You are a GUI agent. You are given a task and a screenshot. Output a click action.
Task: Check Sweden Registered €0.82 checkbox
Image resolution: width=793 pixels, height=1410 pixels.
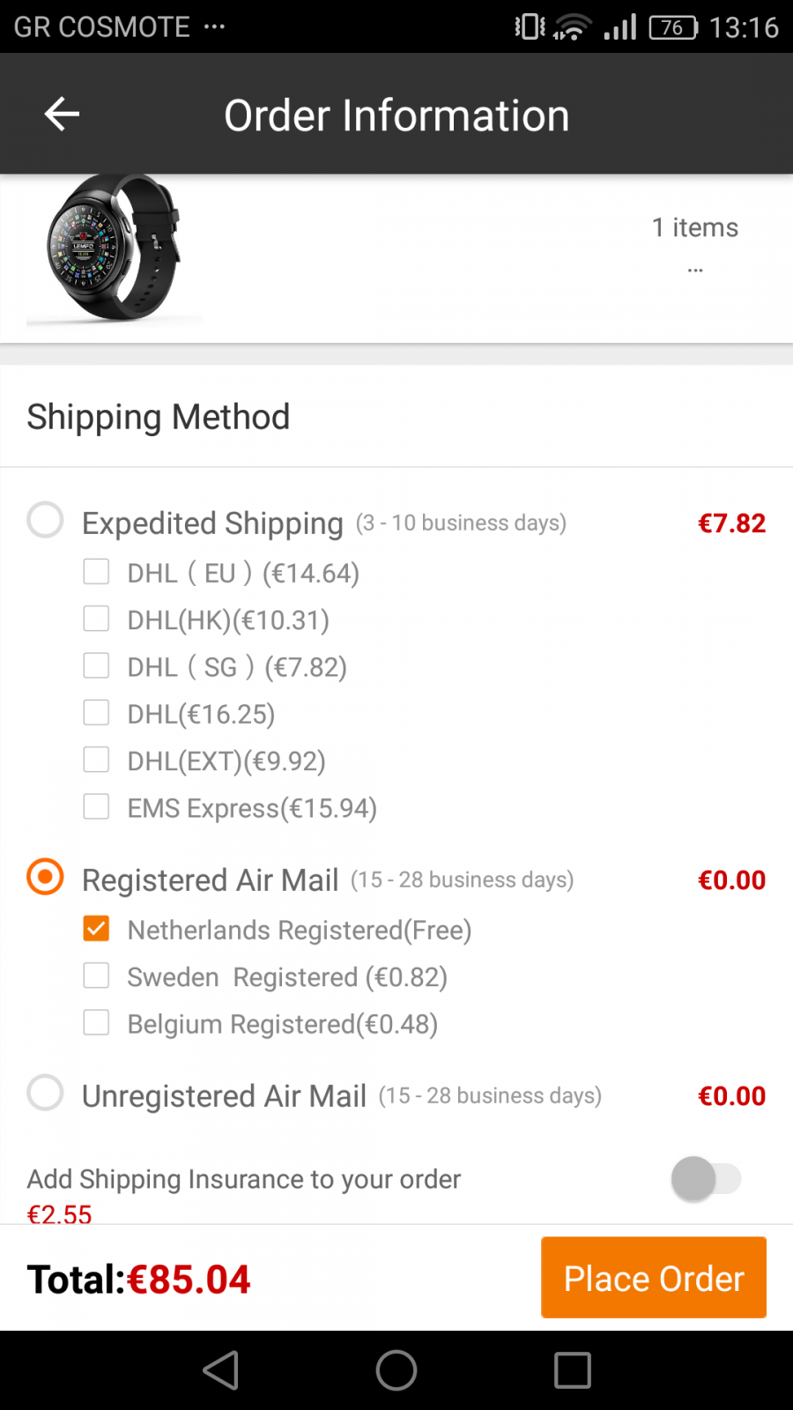96,976
